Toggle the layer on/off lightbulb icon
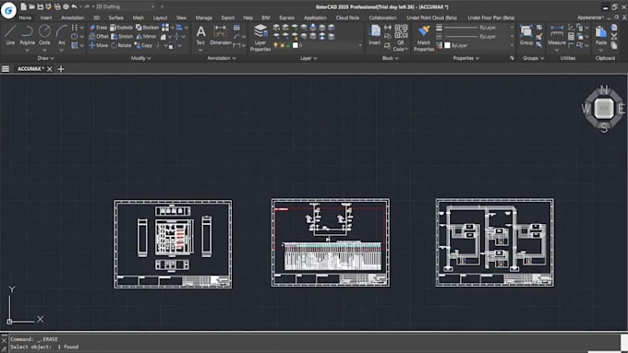The height and width of the screenshot is (353, 628). (275, 45)
